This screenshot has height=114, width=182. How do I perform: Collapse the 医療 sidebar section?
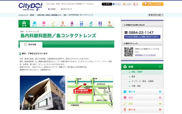point(160,67)
